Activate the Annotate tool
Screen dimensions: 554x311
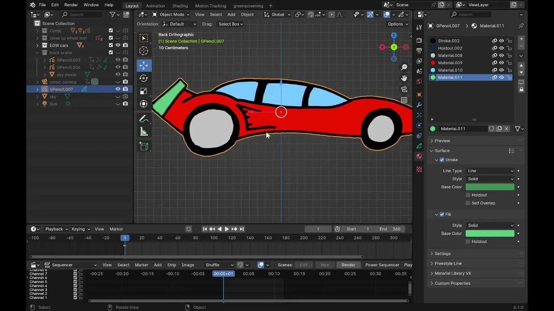click(x=144, y=118)
